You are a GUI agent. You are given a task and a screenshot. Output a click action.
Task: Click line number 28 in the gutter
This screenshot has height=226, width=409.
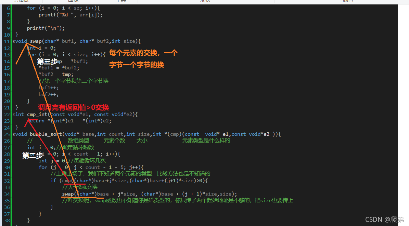7,154
